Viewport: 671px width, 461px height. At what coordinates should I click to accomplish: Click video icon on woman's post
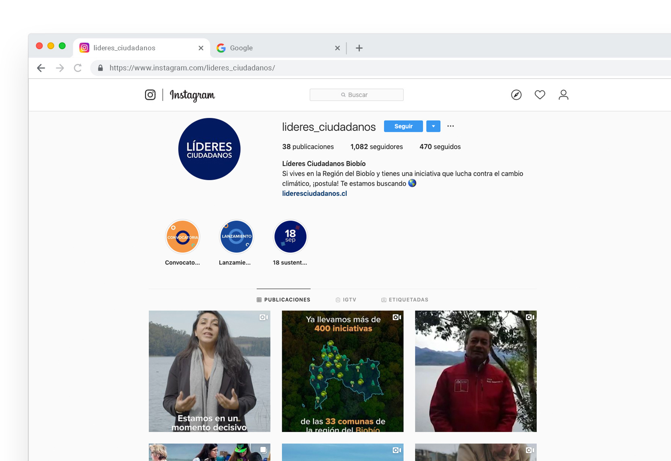click(264, 317)
